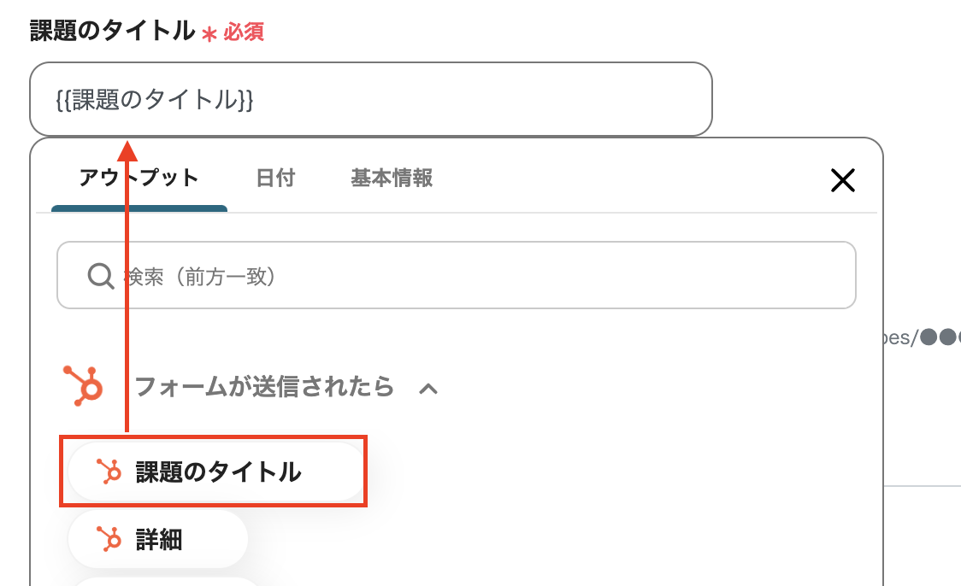Close the output picker with the X

point(842,179)
